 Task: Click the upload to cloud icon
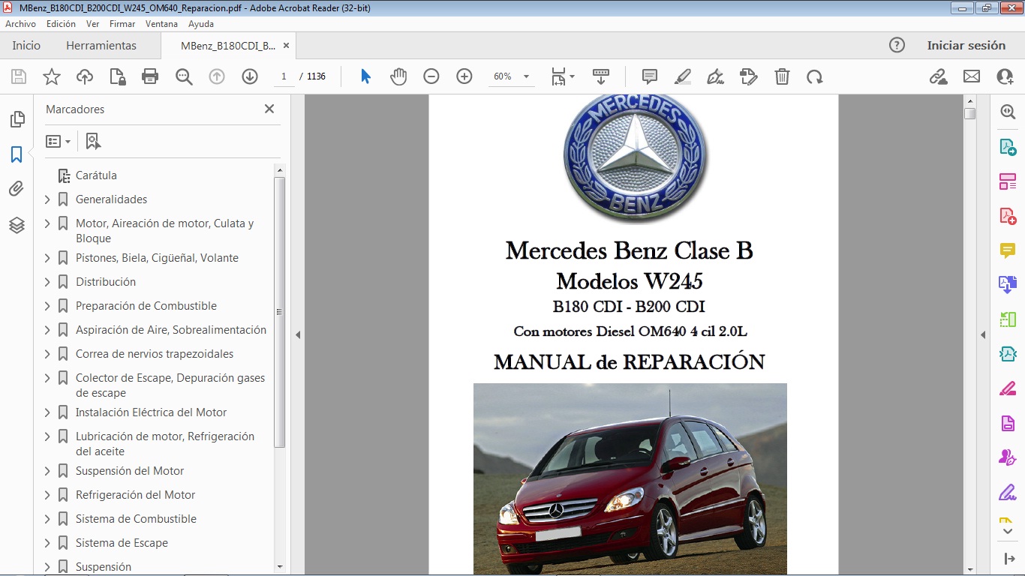tap(85, 76)
